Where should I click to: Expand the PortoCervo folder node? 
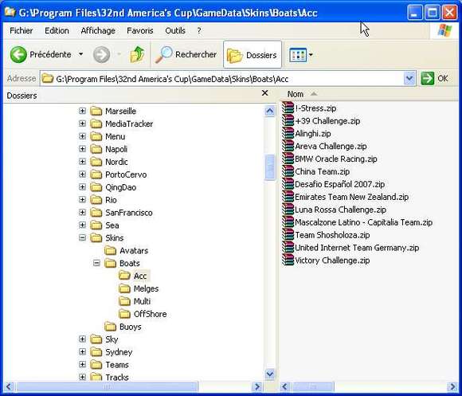pyautogui.click(x=83, y=174)
